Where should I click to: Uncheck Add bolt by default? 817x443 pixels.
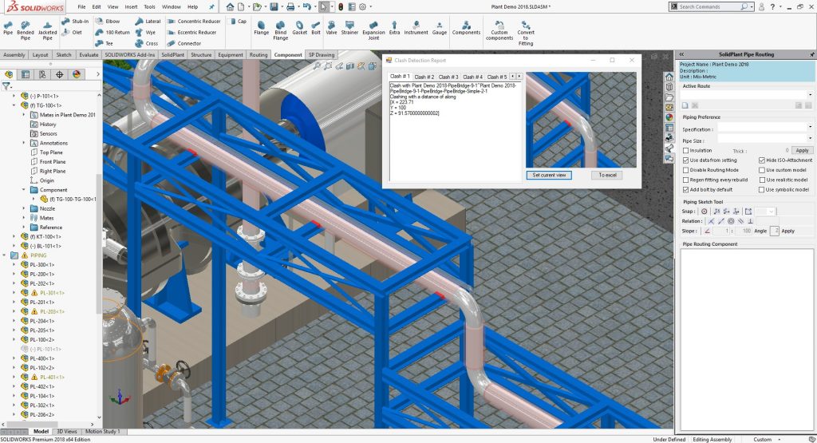pyautogui.click(x=685, y=190)
